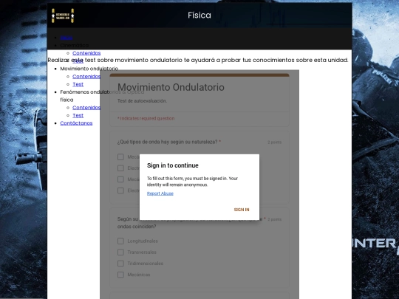This screenshot has height=299, width=399.
Task: Select the Movimiento ondulatorio menu heading
Action: tap(89, 69)
